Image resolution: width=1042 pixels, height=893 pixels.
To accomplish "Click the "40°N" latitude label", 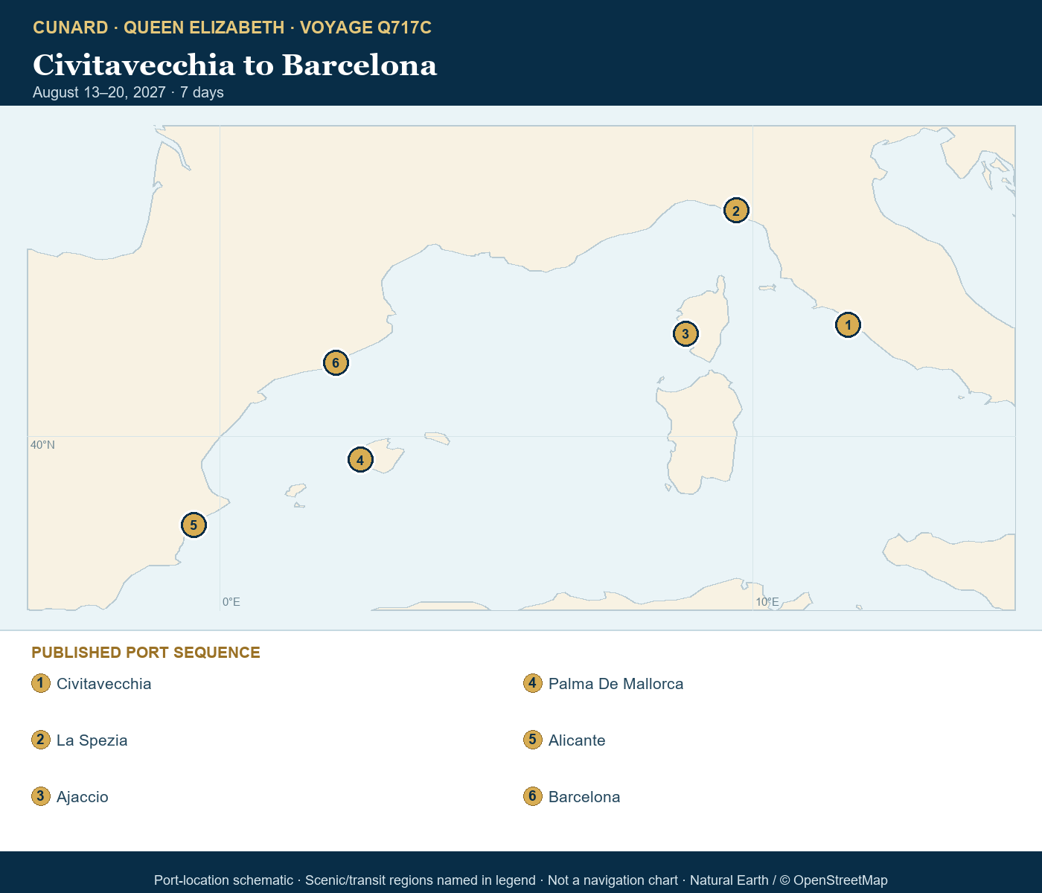I will [42, 445].
